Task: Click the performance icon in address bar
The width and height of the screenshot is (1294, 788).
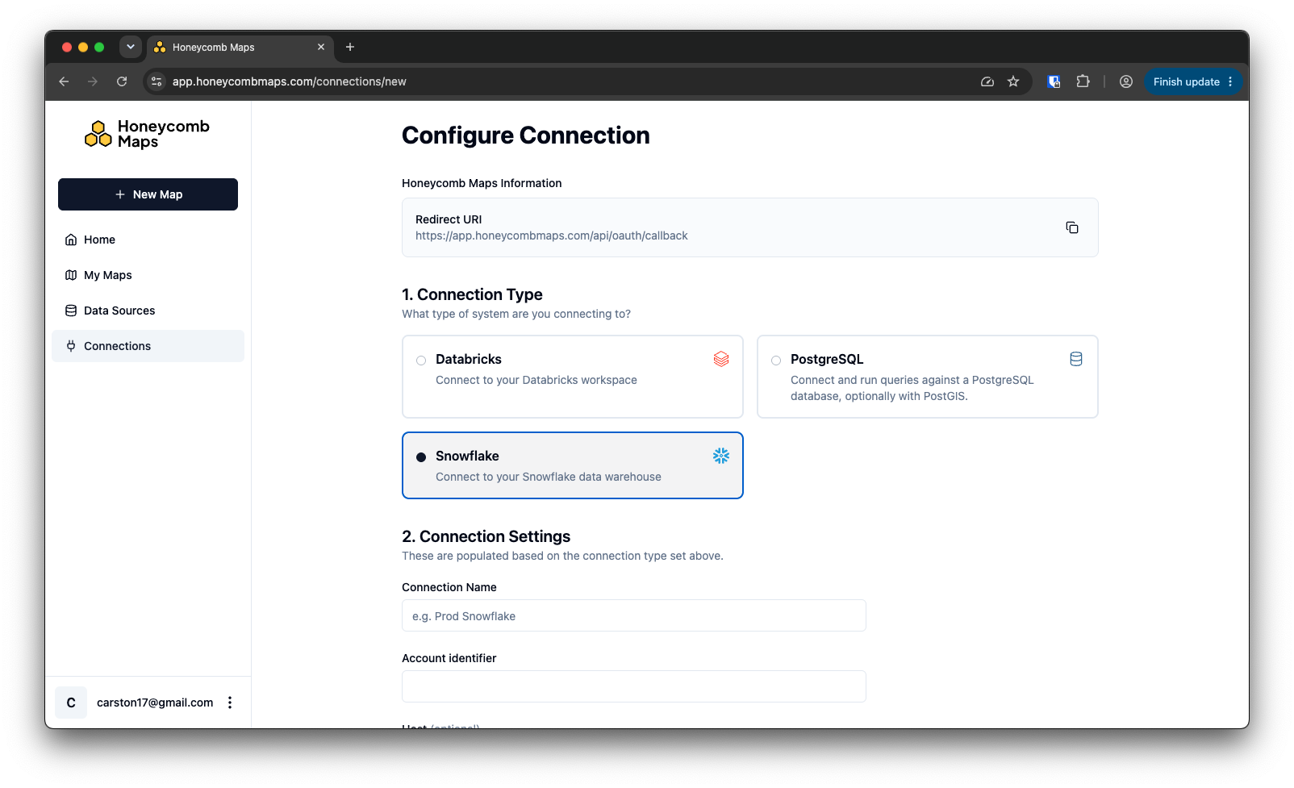Action: click(x=987, y=81)
